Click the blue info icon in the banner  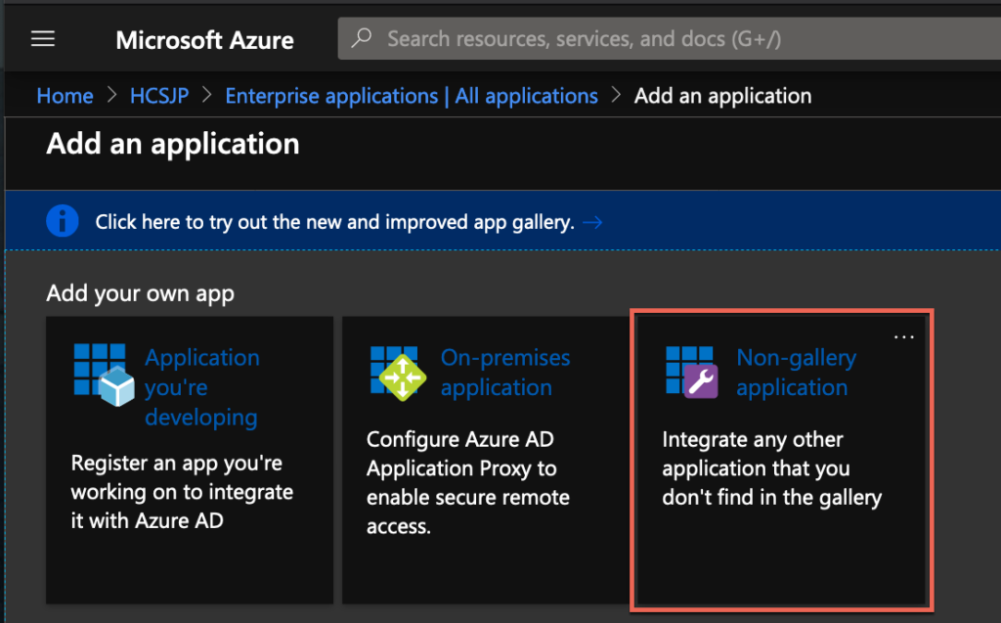point(63,221)
